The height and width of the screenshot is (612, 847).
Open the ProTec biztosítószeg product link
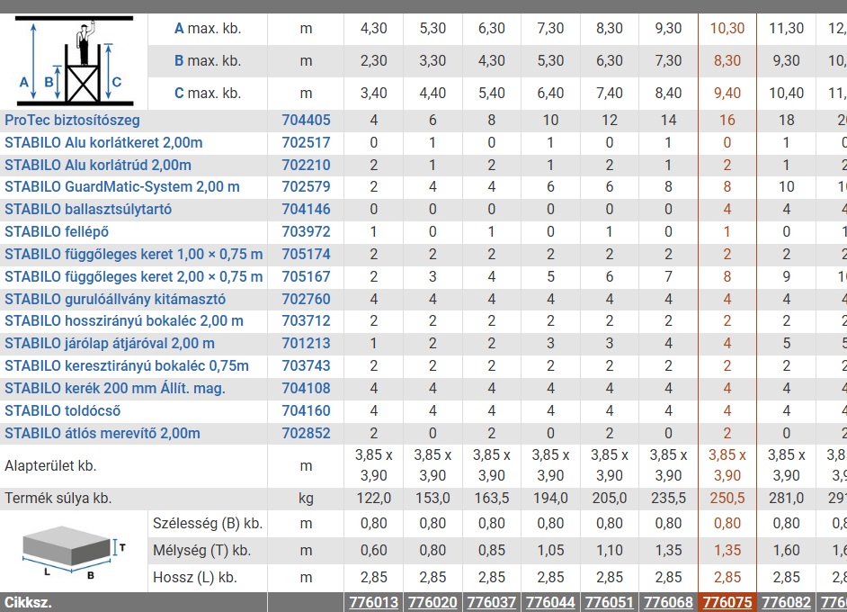tap(73, 120)
